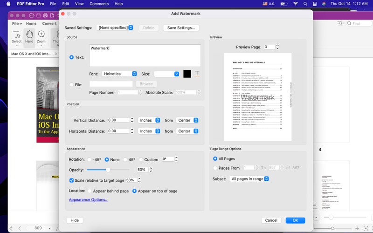
Task: Go to first page using double-left arrow
Action: point(11,228)
